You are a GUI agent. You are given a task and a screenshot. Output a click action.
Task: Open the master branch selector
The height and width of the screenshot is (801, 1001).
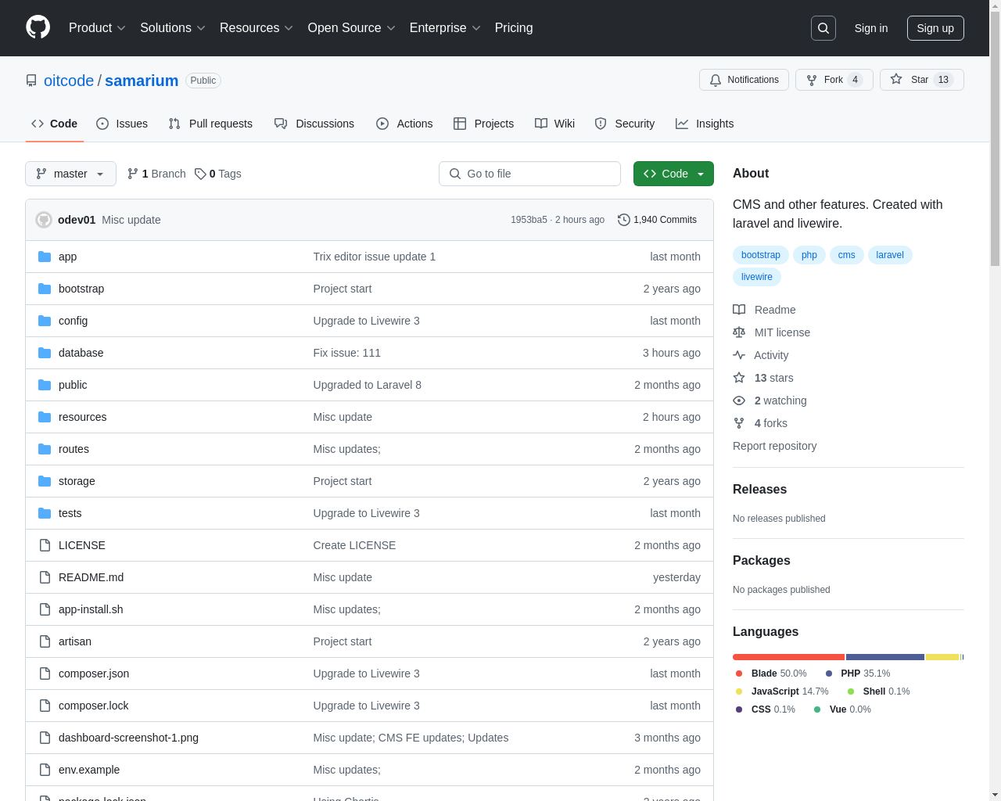pyautogui.click(x=70, y=174)
